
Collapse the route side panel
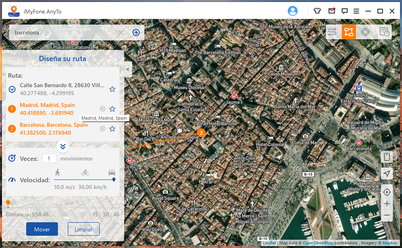click(128, 69)
